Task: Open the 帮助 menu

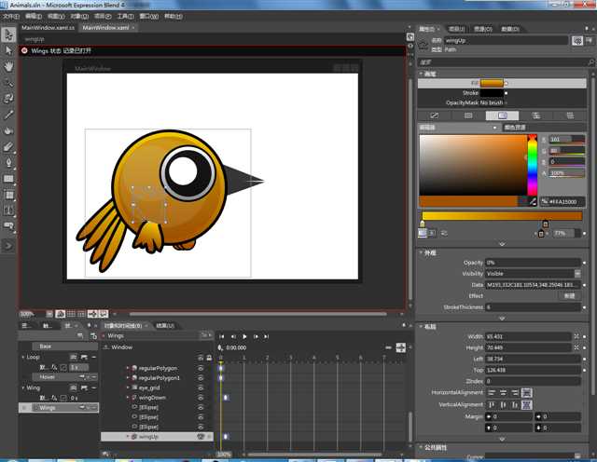Action: coord(174,17)
